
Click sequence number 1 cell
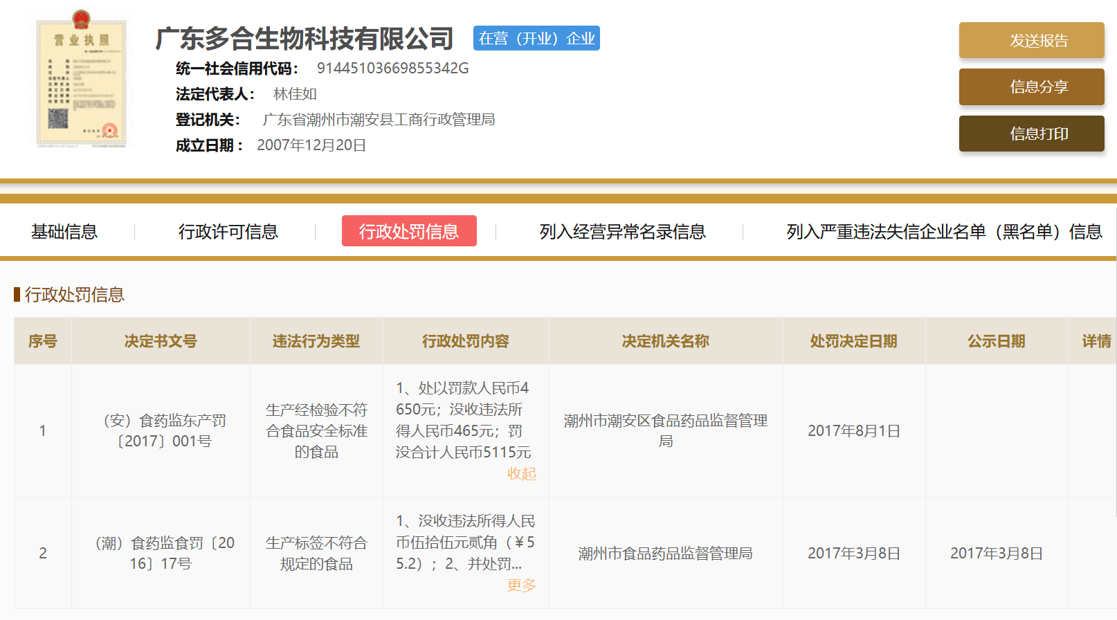(43, 431)
